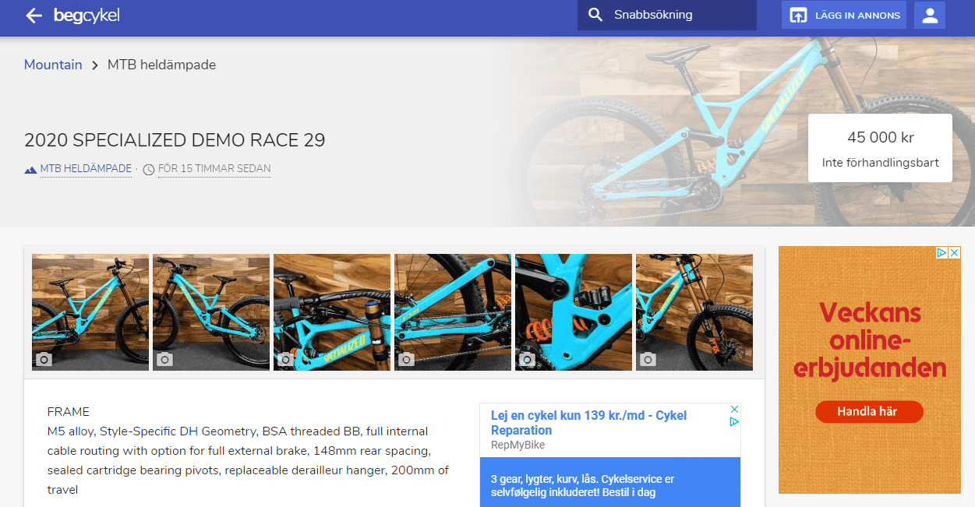Click the camera icon on first bike photo
The height and width of the screenshot is (507, 975).
[x=44, y=359]
